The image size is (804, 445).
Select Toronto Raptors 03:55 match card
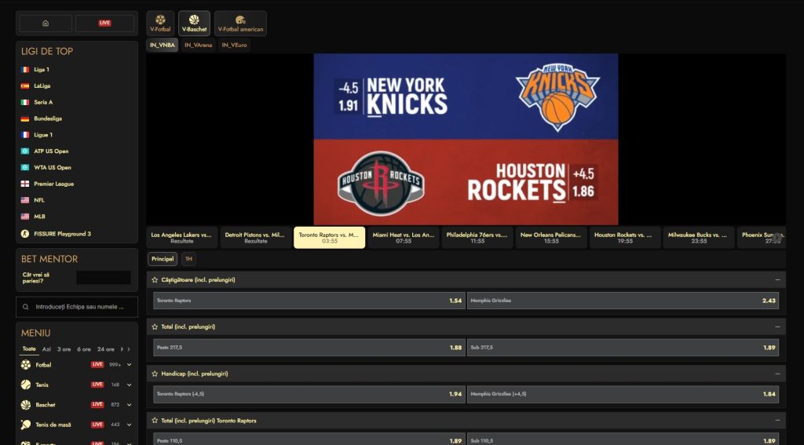coord(330,238)
